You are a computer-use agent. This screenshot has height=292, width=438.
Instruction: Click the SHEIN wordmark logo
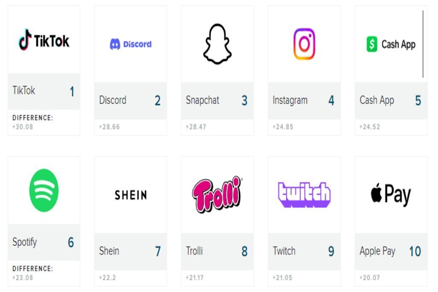pyautogui.click(x=130, y=195)
